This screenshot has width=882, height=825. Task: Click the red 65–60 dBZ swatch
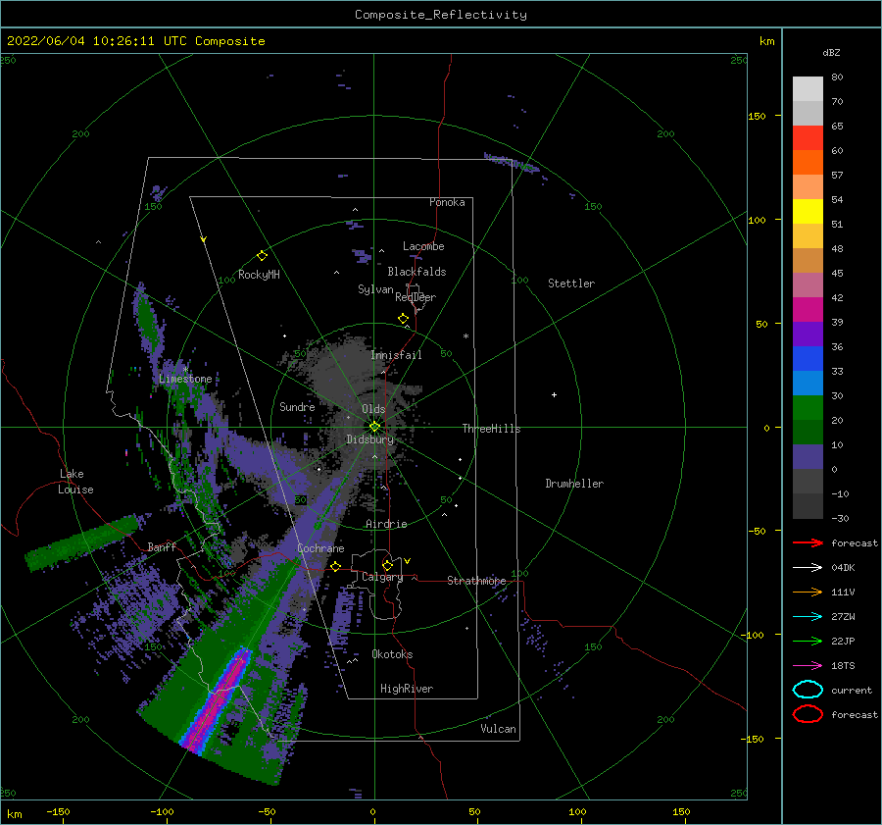point(808,138)
